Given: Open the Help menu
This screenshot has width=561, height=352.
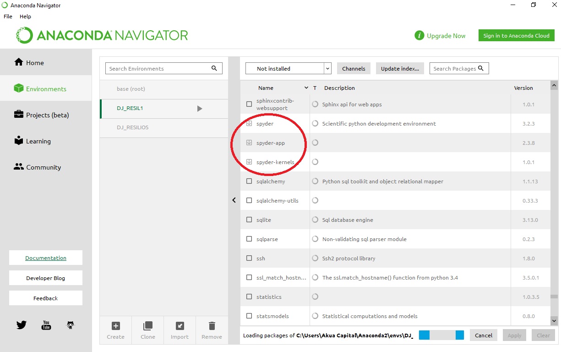Looking at the screenshot, I should pos(25,16).
